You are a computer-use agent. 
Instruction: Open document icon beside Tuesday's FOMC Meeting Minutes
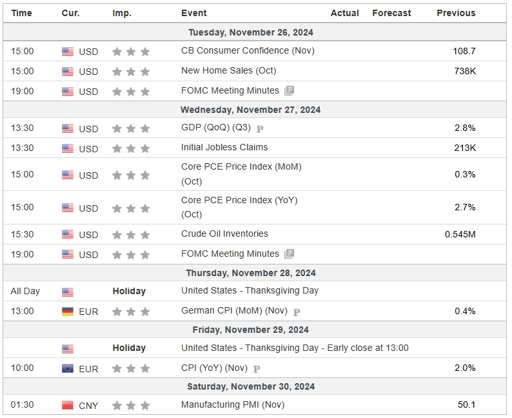[290, 91]
